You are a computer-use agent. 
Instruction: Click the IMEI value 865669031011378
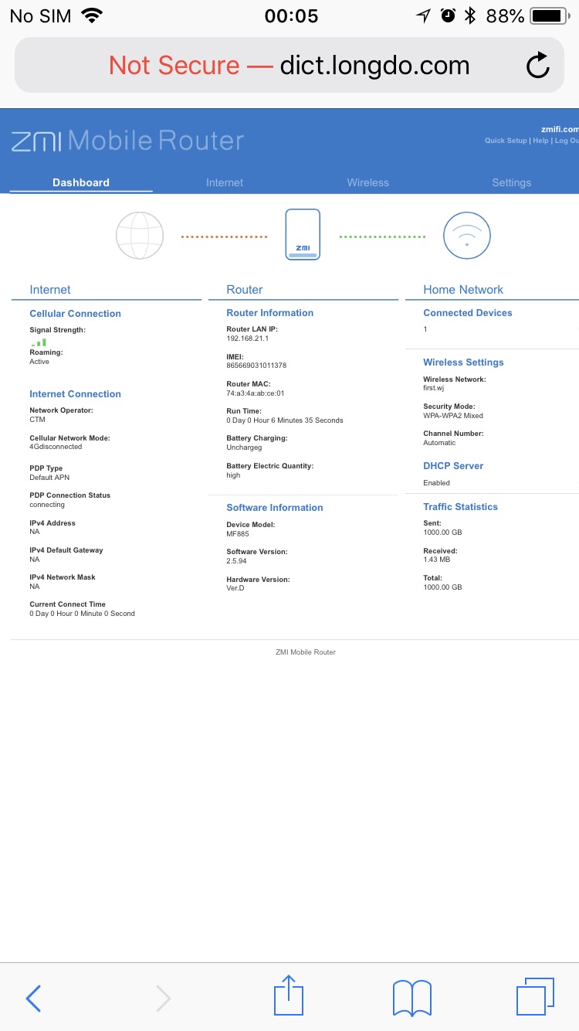256,366
